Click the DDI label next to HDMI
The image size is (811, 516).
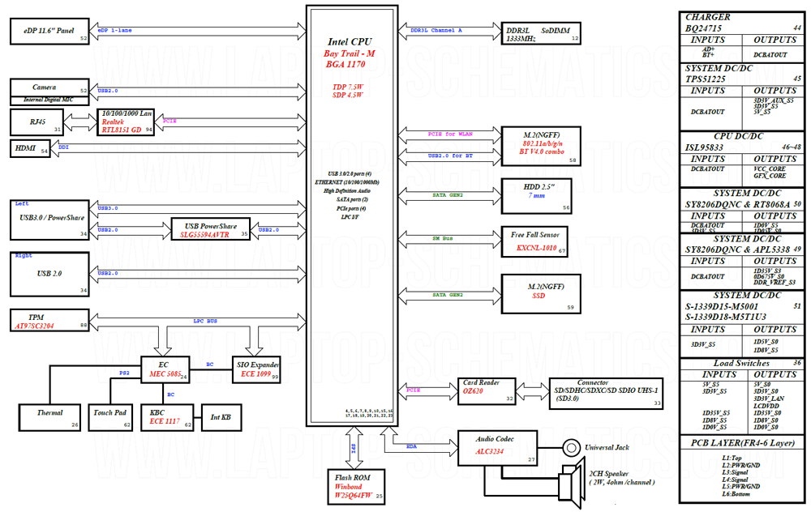(63, 147)
